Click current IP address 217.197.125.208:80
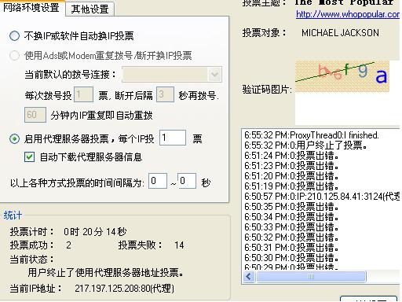 [124, 289]
